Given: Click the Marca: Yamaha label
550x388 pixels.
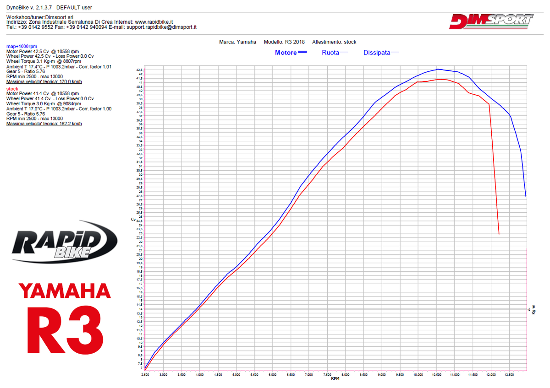Looking at the screenshot, I should (x=238, y=42).
